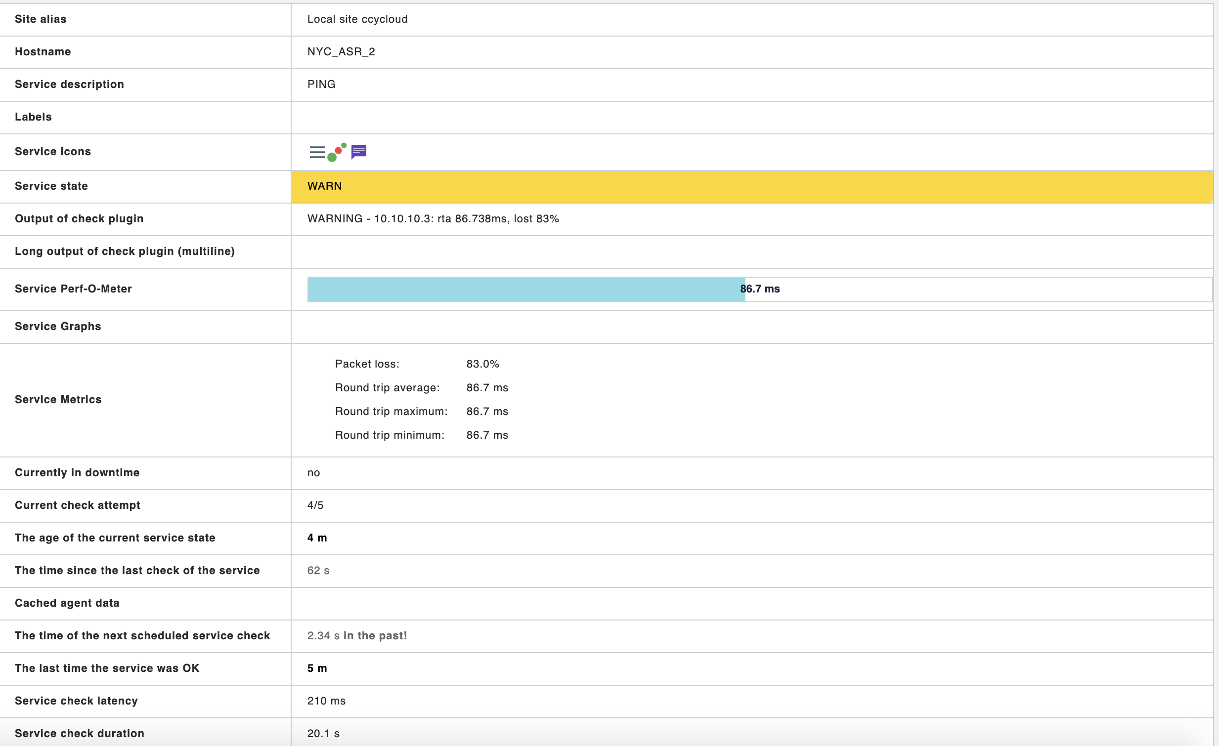Click the purple comment bubble icon
Screen dimensions: 1219x746
[x=359, y=151]
